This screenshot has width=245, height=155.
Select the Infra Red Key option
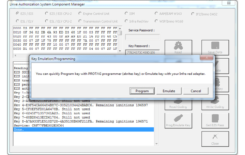(x=127, y=21)
